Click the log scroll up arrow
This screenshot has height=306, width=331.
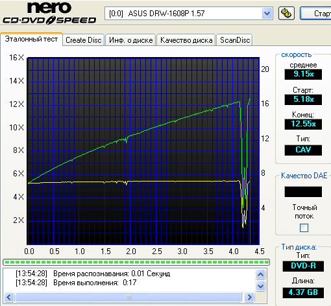[260, 275]
